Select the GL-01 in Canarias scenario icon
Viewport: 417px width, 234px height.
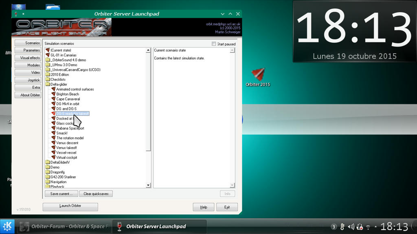pyautogui.click(x=48, y=55)
